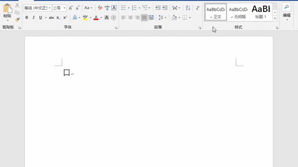Expand the font name dropdown arrow
298x167 pixels.
click(50, 8)
